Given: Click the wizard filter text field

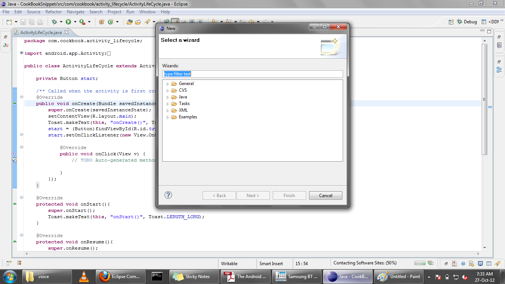Looking at the screenshot, I should (253, 74).
